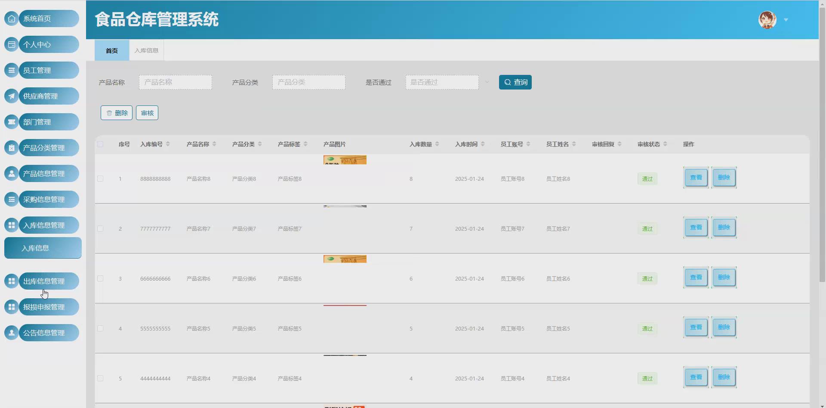The height and width of the screenshot is (408, 826).
Task: Click the 产品分类 search field
Action: [309, 82]
